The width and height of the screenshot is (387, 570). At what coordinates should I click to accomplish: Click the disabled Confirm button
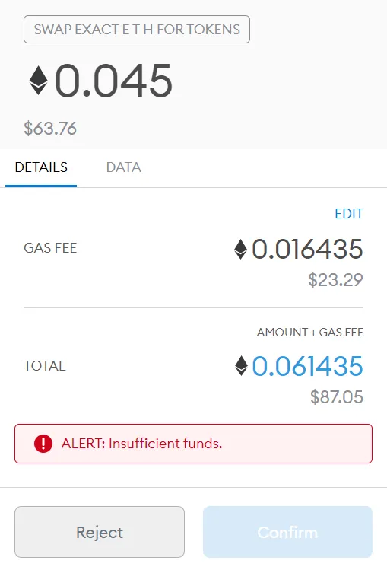(287, 532)
